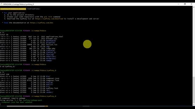Screen dimensions: 195x109
Task: Click the scrollbar up arrow
Action: coord(194,7)
